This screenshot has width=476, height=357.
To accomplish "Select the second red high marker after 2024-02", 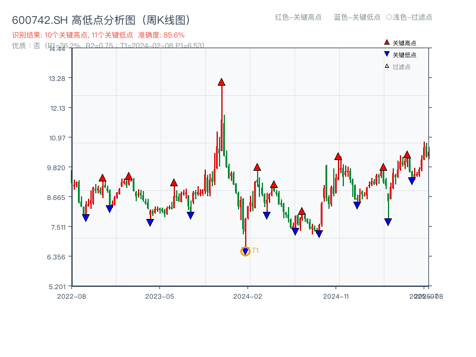I will click(x=274, y=184).
